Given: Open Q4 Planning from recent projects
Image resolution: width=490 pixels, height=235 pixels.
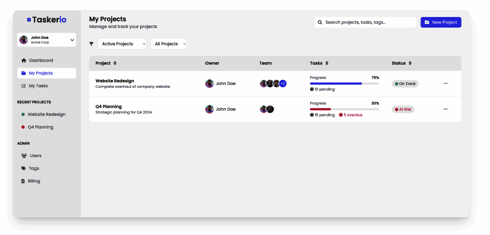Looking at the screenshot, I should click(x=40, y=127).
